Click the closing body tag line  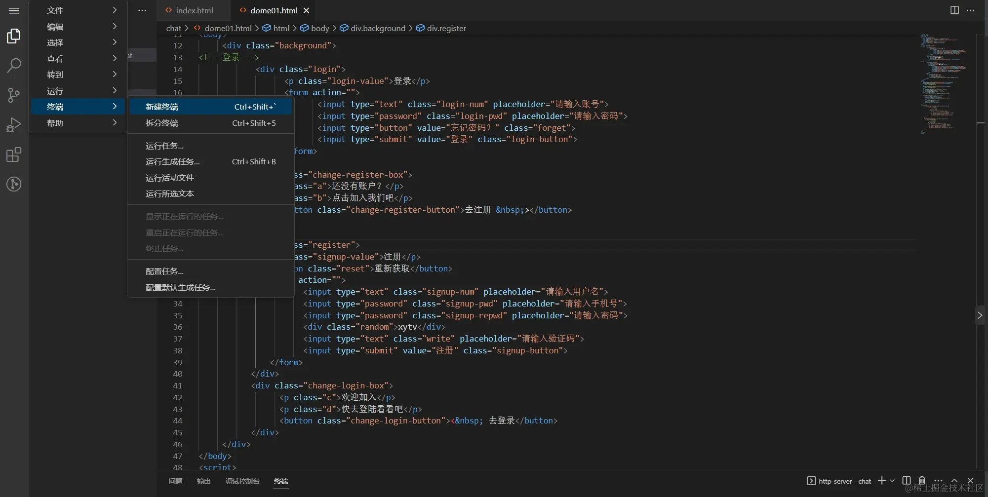point(215,456)
